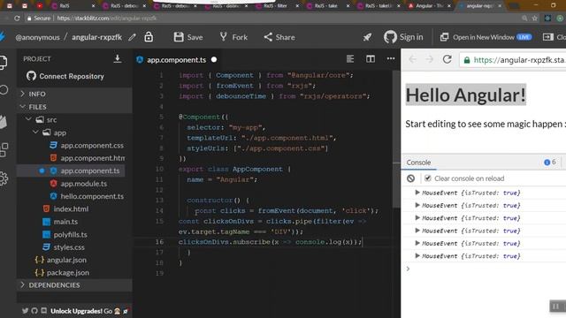Switch to the Angular browser tab

[429, 6]
